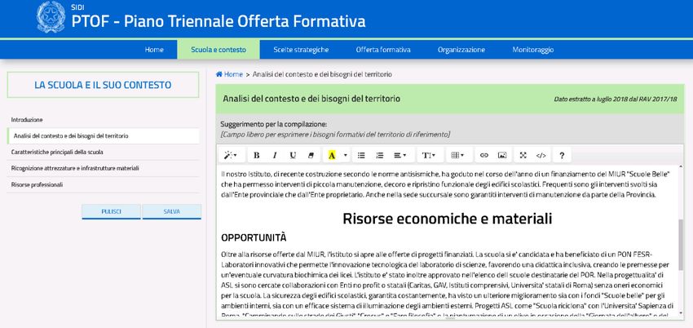Screen dimensions: 693x328
Task: Switch to Scelte strategiche tab
Action: click(x=301, y=50)
